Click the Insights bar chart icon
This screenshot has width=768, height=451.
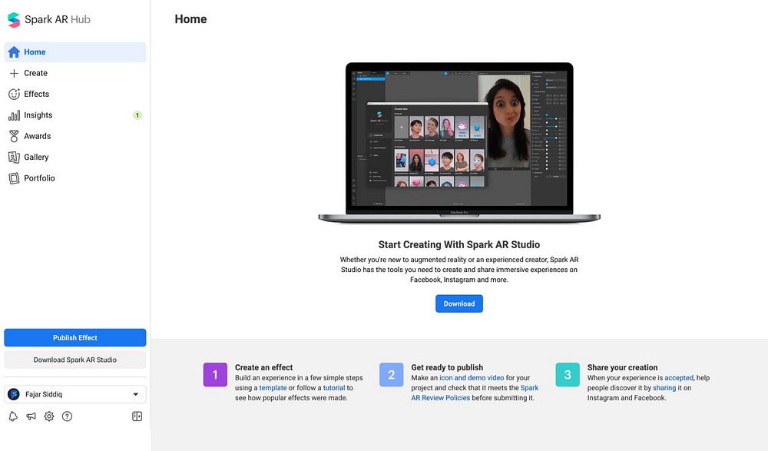pyautogui.click(x=14, y=115)
